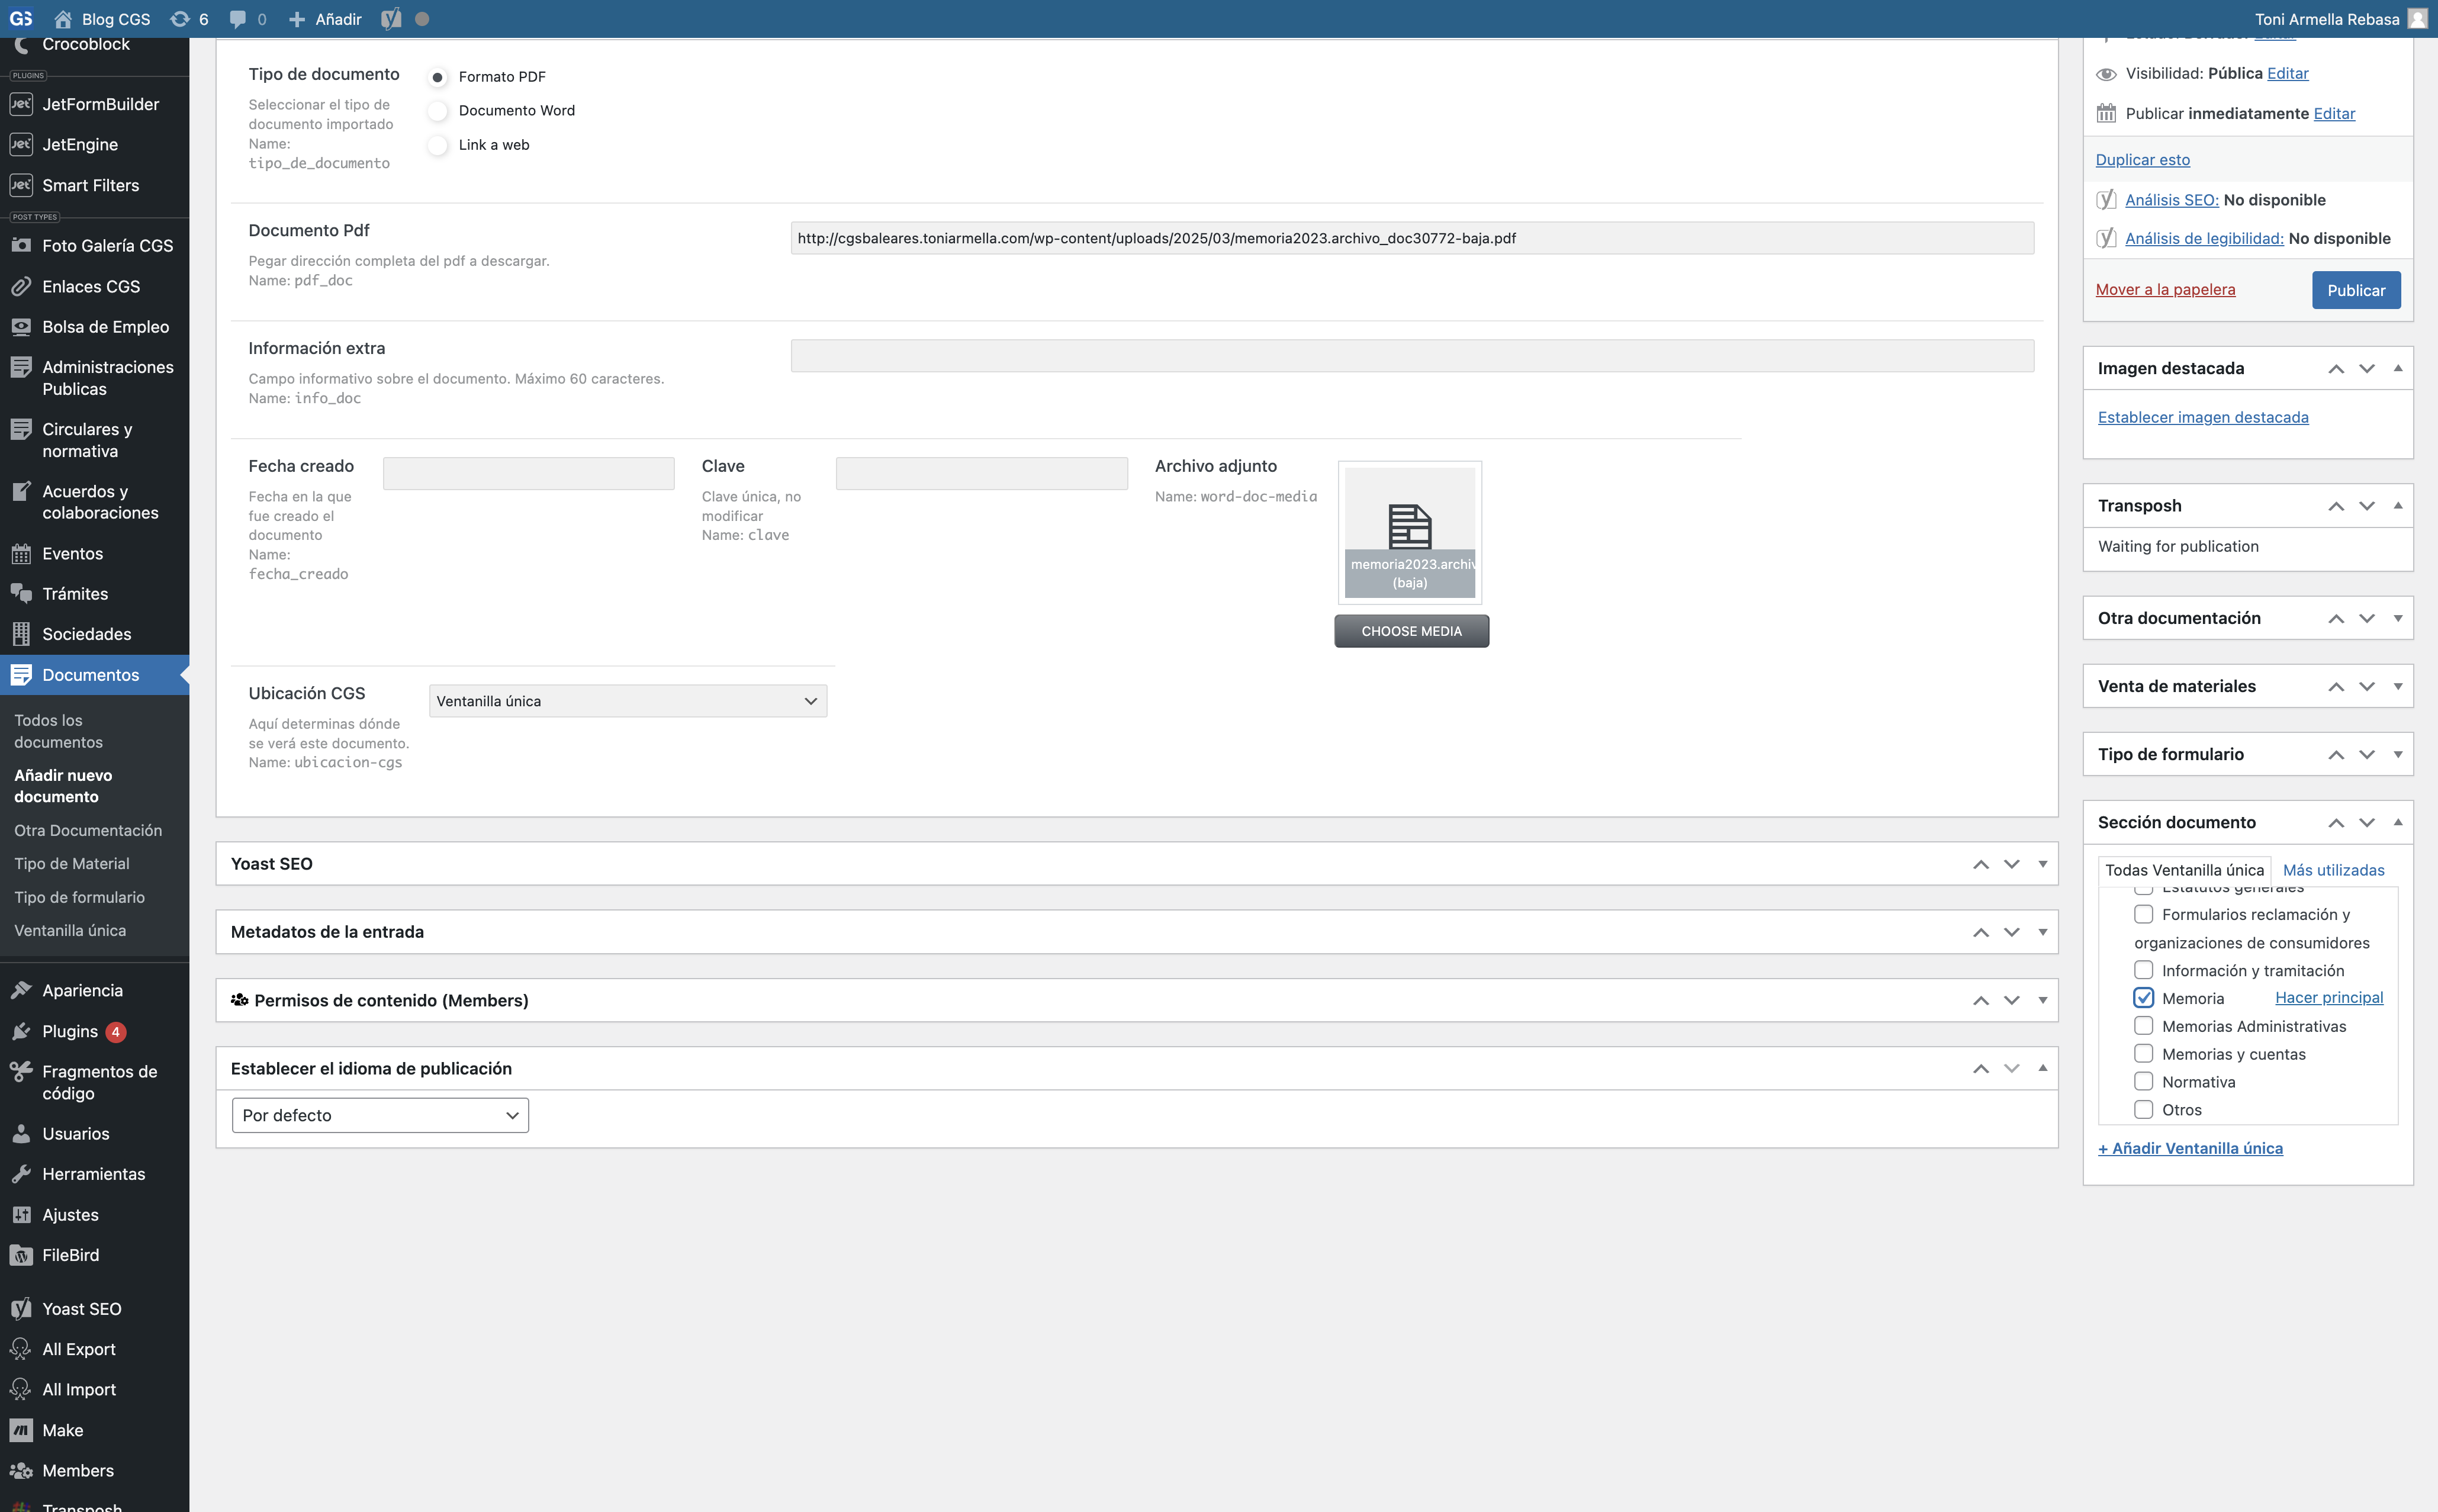Click the All Import icon
The width and height of the screenshot is (2438, 1512).
point(21,1389)
